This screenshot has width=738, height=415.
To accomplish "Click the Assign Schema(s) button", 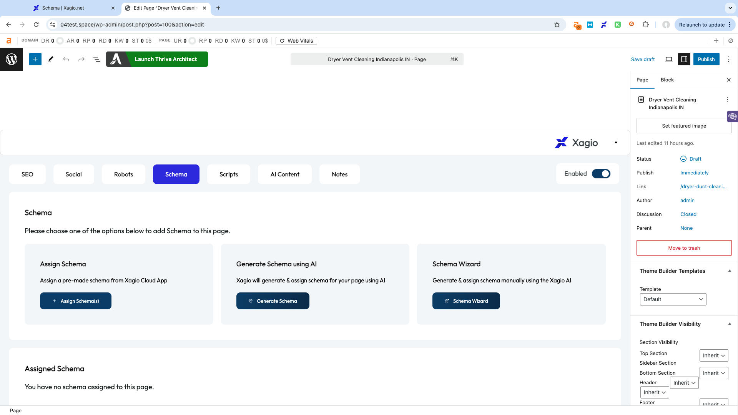I will [x=76, y=301].
